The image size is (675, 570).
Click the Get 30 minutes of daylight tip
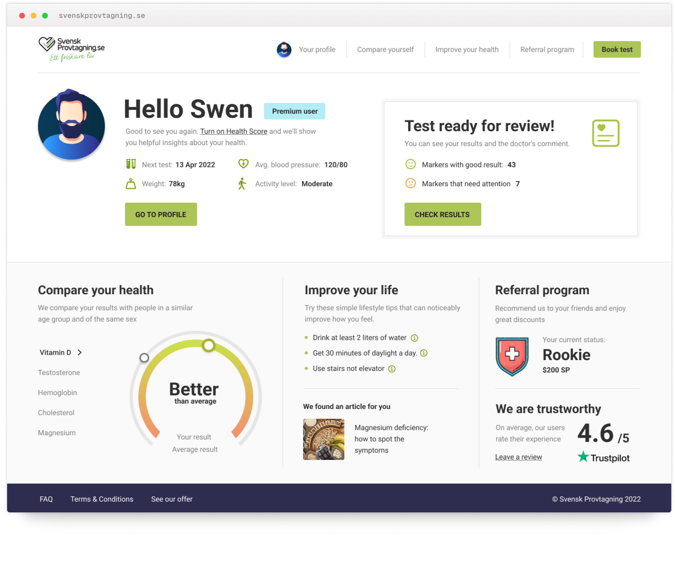tap(365, 353)
